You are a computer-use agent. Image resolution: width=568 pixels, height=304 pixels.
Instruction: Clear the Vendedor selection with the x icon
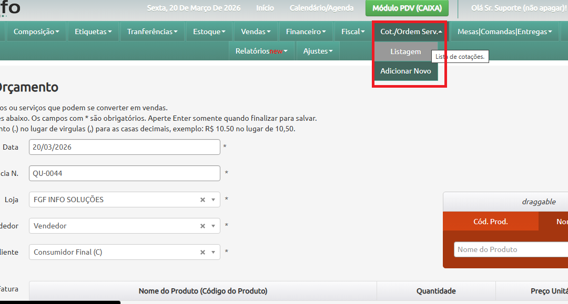[202, 226]
